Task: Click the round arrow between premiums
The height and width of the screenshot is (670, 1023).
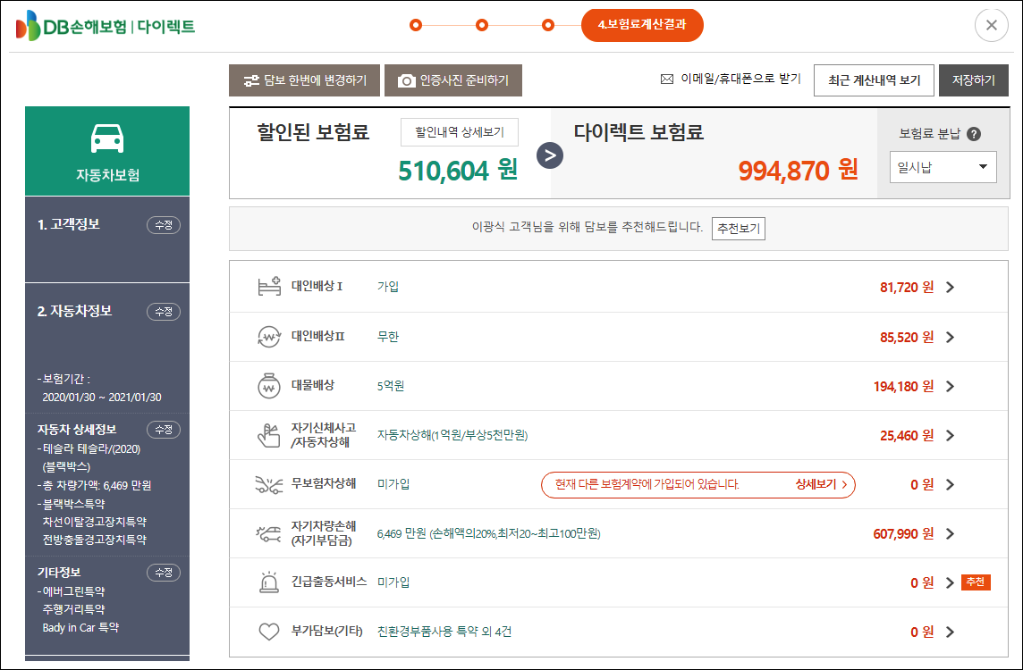Action: point(550,155)
